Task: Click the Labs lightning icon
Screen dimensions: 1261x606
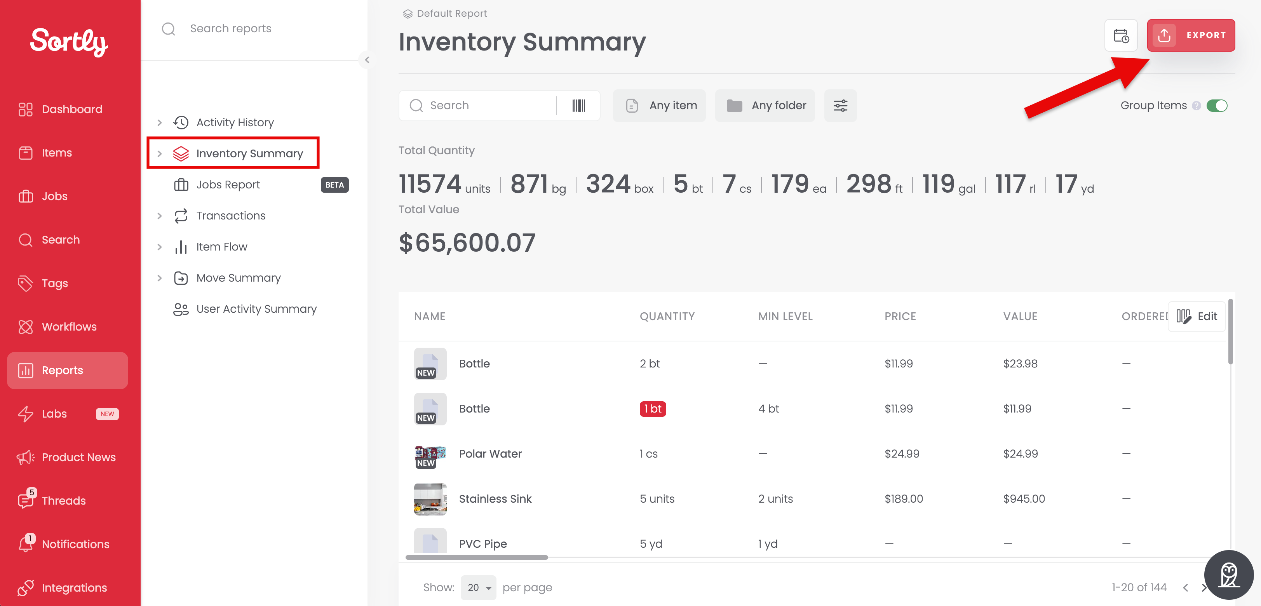Action: (x=26, y=414)
